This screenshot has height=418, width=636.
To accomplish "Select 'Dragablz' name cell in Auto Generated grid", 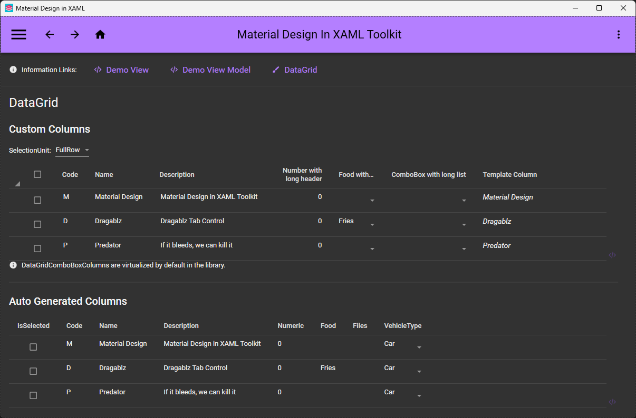I will pyautogui.click(x=113, y=368).
